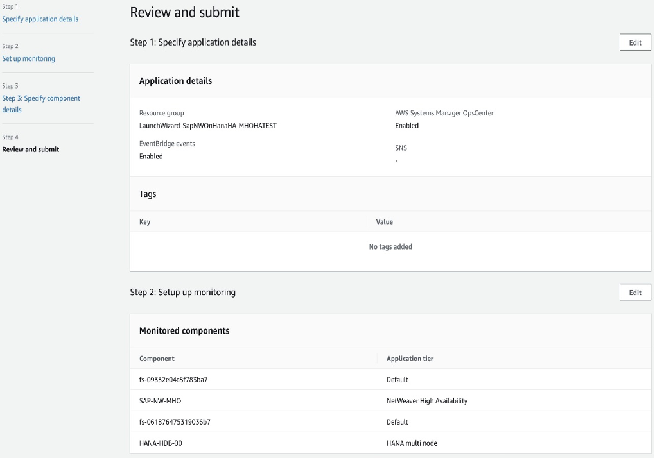Select Review and submit in step navigation
655x458 pixels.
coord(31,149)
